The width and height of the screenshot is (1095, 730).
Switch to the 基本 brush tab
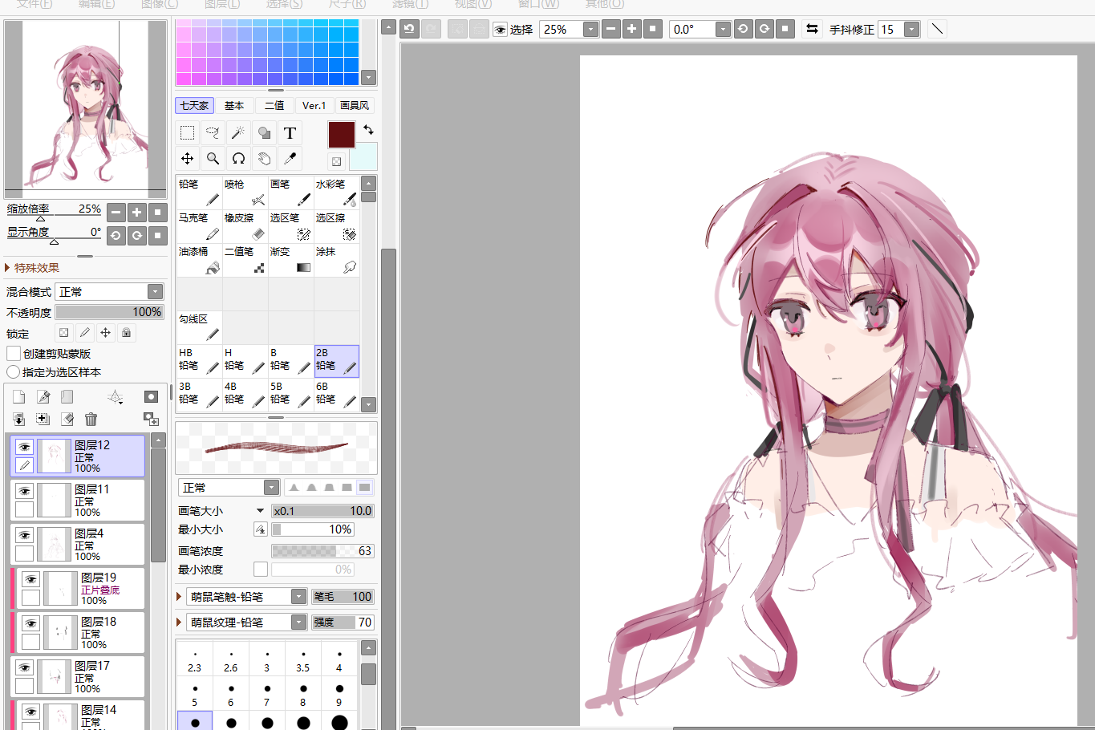[234, 106]
